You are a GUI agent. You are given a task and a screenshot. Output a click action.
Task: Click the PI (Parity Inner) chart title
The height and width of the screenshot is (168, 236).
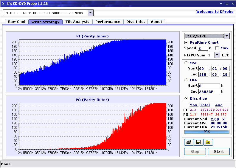click(92, 36)
